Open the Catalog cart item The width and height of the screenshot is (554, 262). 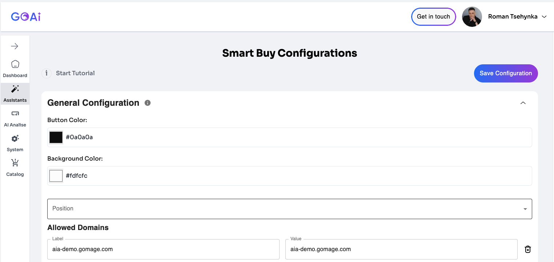coord(15,168)
